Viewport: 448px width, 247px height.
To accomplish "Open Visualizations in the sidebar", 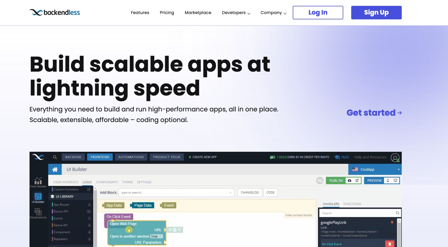I will pos(38,213).
